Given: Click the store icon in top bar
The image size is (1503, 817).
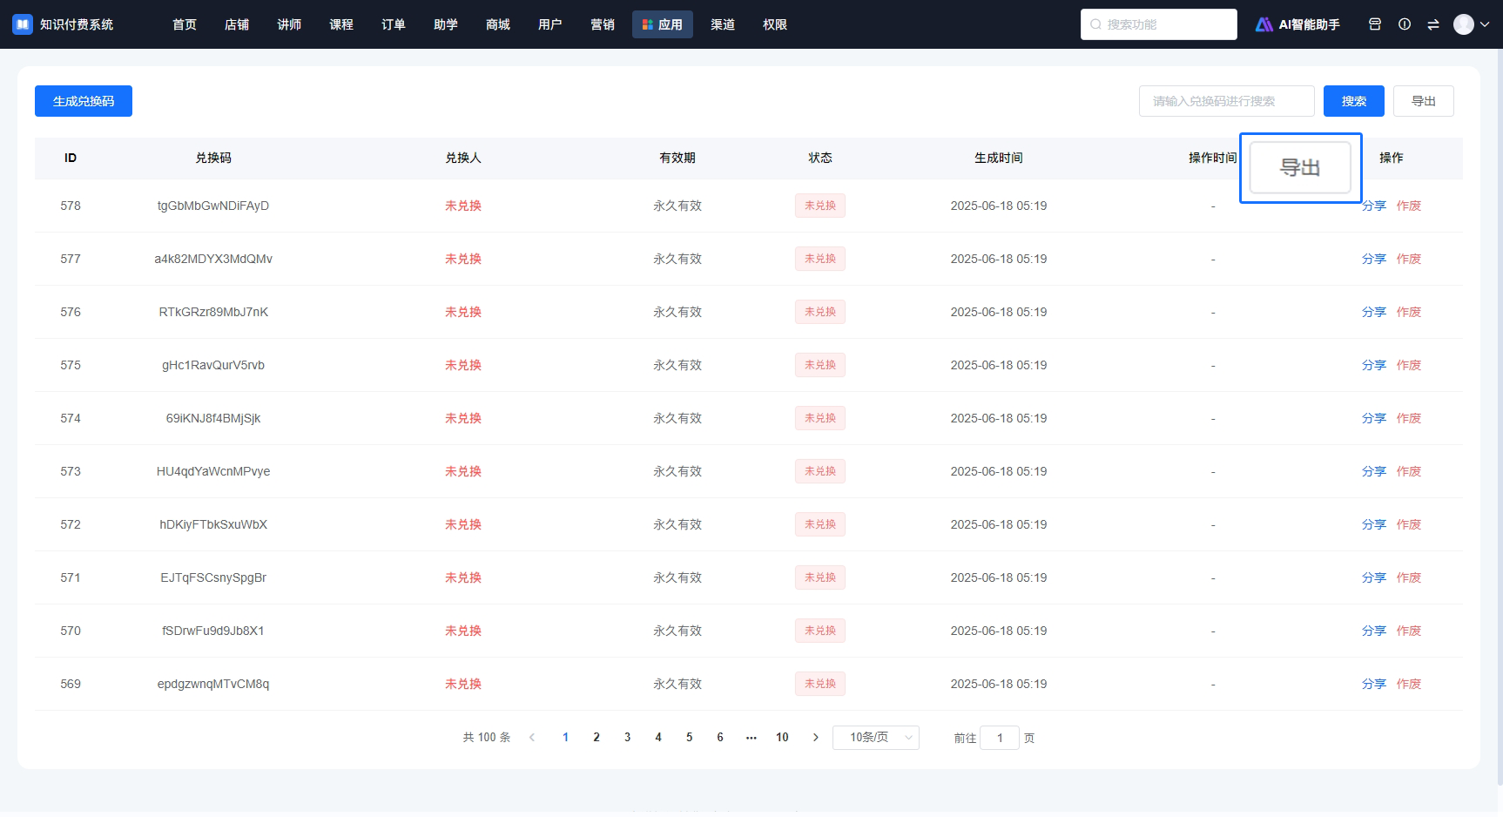Looking at the screenshot, I should 1375,24.
